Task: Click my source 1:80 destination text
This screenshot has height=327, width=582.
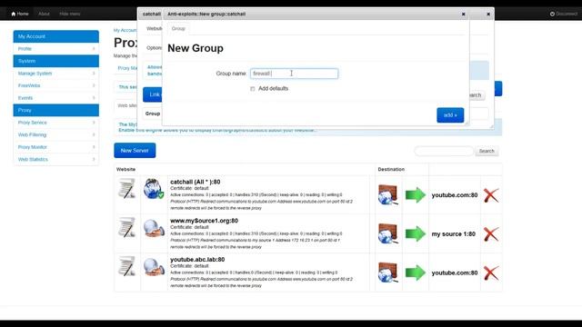Action: pyautogui.click(x=453, y=234)
